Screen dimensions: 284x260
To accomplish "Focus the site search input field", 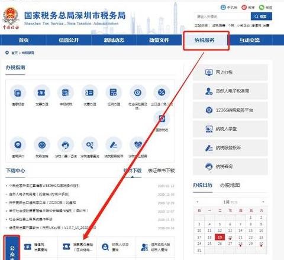I will click(x=222, y=17).
